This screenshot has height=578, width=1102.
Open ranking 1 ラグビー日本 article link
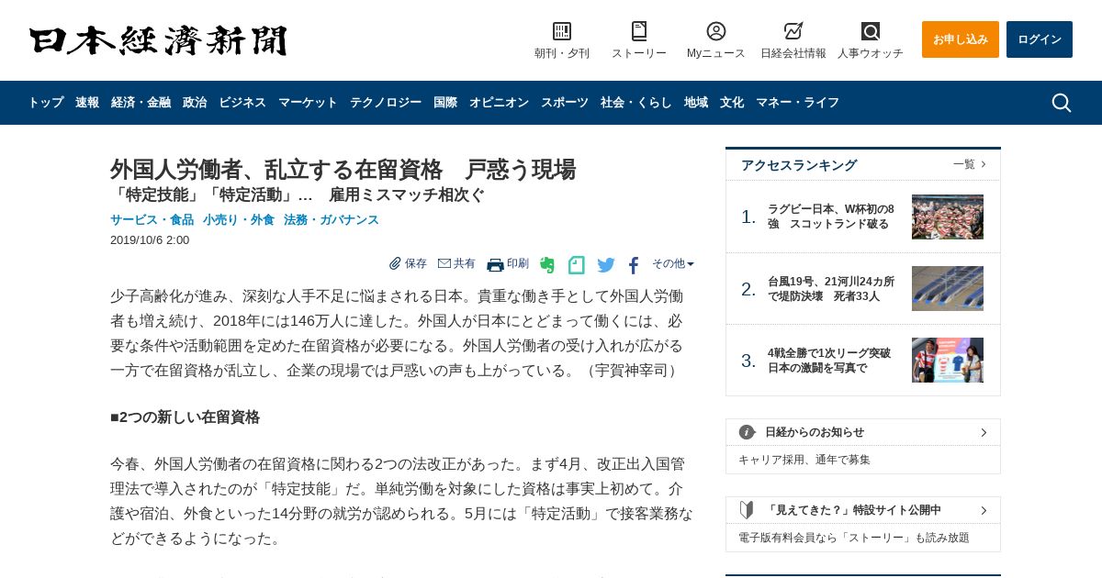pyautogui.click(x=832, y=217)
